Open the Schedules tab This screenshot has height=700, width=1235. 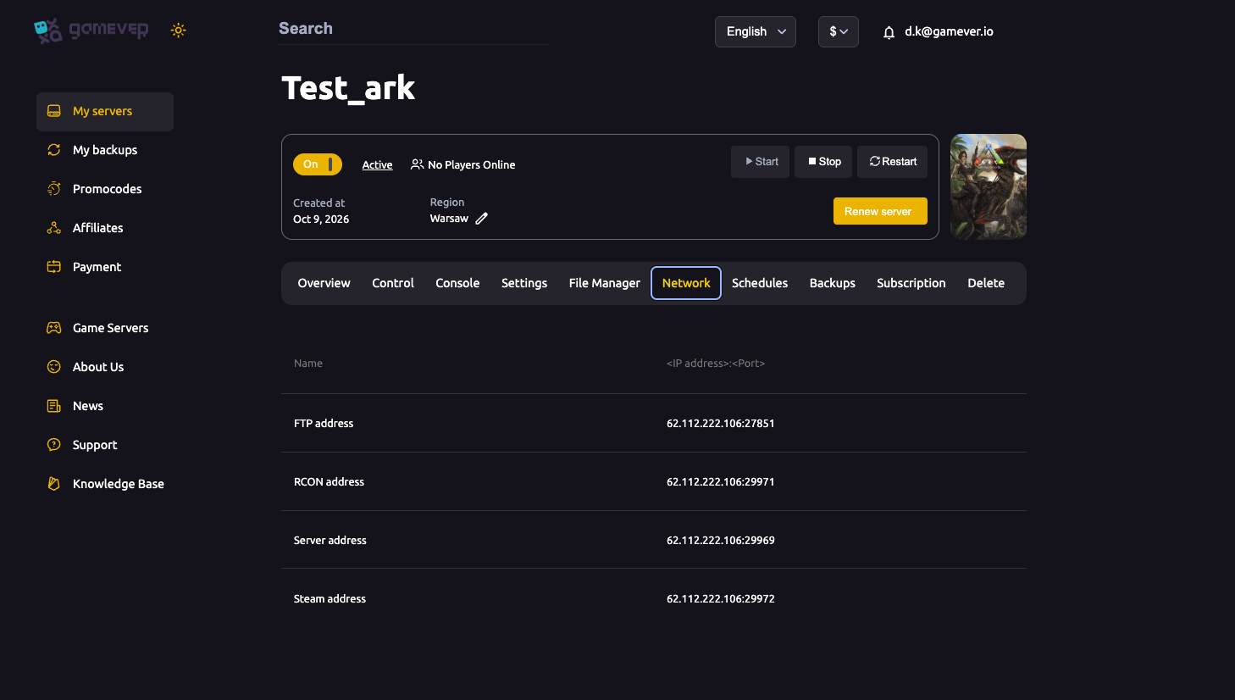point(760,283)
